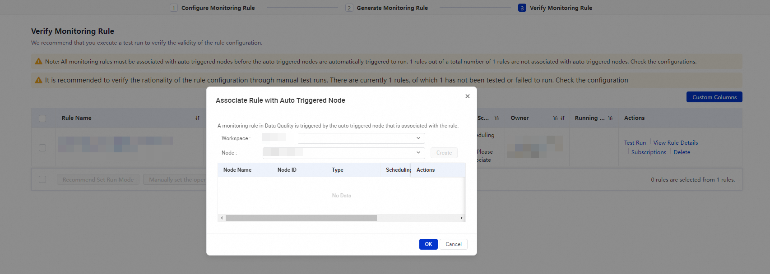
Task: Open the Test Run link
Action: [x=635, y=143]
